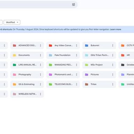Open the Photomatrix and ... folder
134x134 pixels.
coord(63,75)
